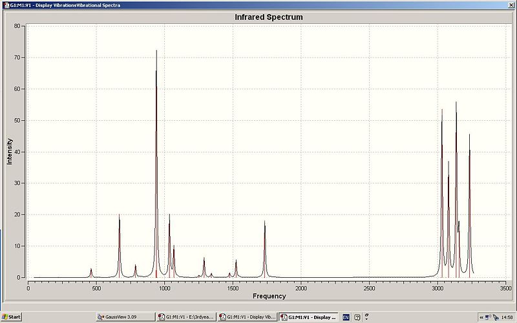This screenshot has width=517, height=323.
Task: Select active G1:M1:V1 - Display ... taskbar button
Action: [308, 317]
